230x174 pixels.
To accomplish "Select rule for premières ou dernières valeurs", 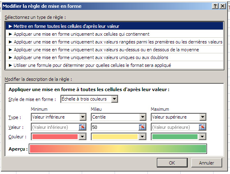I will click(115, 42).
